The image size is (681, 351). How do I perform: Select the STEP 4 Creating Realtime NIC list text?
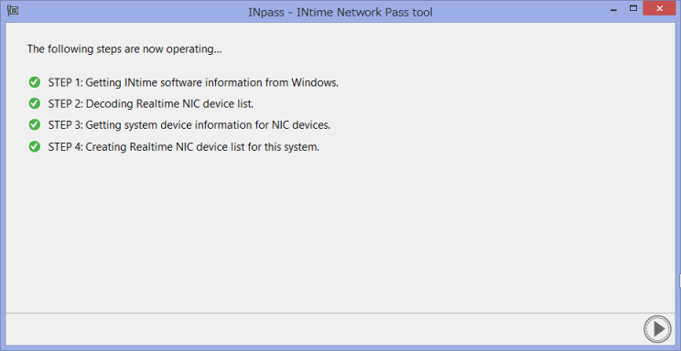coord(184,147)
